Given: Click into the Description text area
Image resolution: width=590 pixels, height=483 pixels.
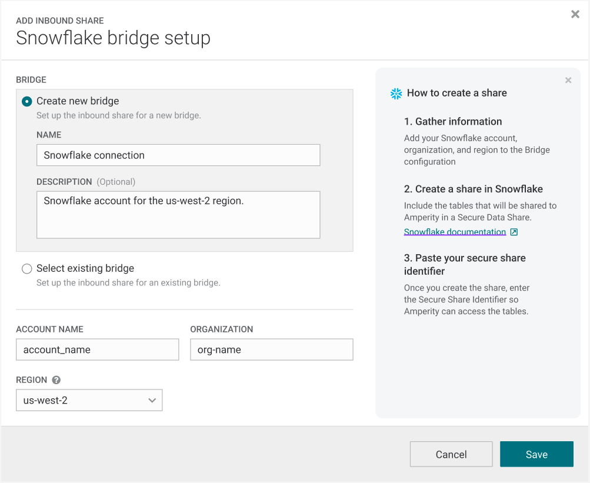Looking at the screenshot, I should [x=178, y=214].
